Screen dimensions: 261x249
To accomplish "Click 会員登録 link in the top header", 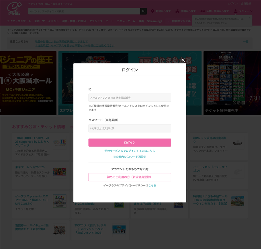I will point(246,4).
